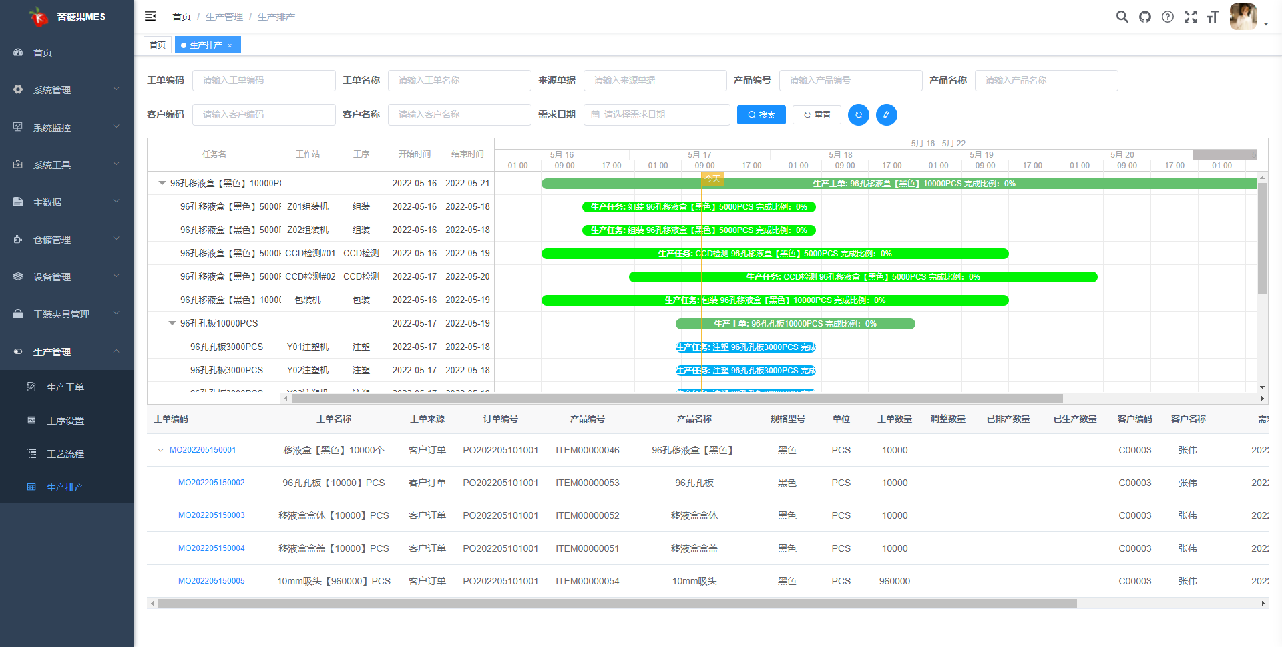
Task: Open the GitHub source icon
Action: click(1145, 17)
